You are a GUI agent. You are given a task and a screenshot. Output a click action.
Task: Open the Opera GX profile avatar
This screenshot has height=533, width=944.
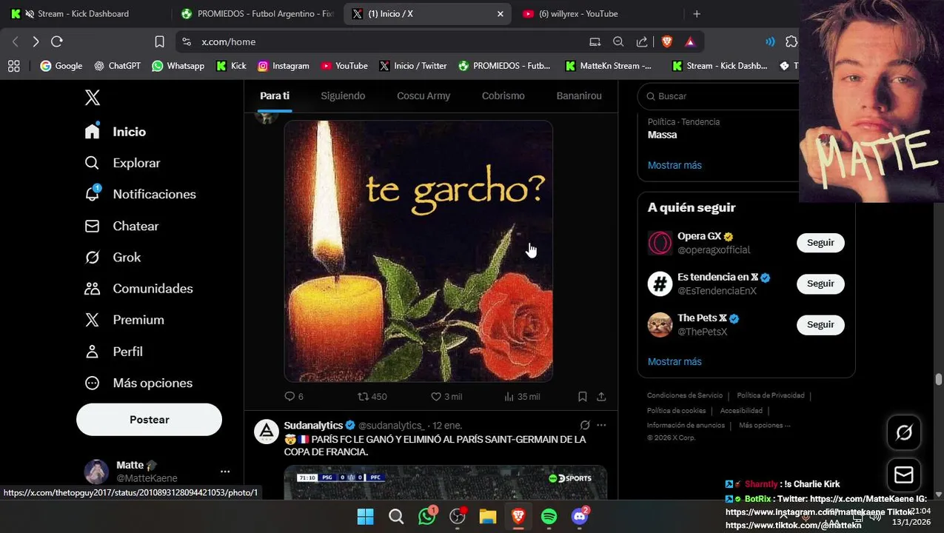point(660,243)
